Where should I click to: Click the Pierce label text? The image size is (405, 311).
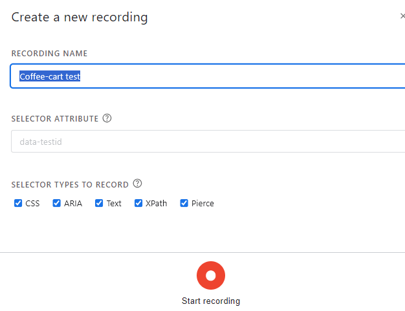tap(202, 204)
